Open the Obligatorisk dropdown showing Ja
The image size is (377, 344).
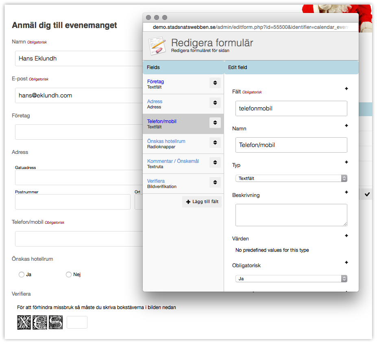(x=291, y=279)
